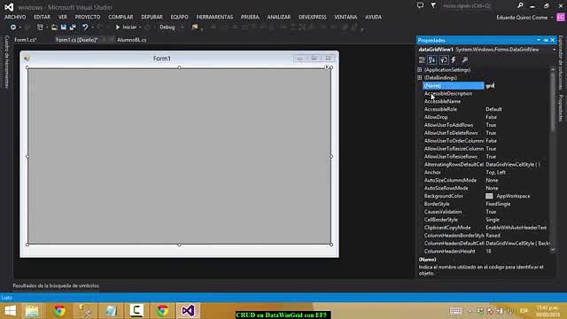This screenshot has width=567, height=319.
Task: Click the Propiedades auto-hide pin icon
Action: pos(546,40)
